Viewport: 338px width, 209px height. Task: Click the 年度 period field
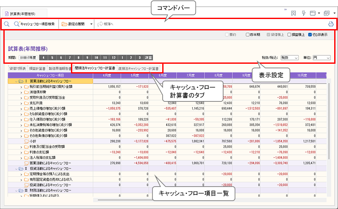pos(28,57)
